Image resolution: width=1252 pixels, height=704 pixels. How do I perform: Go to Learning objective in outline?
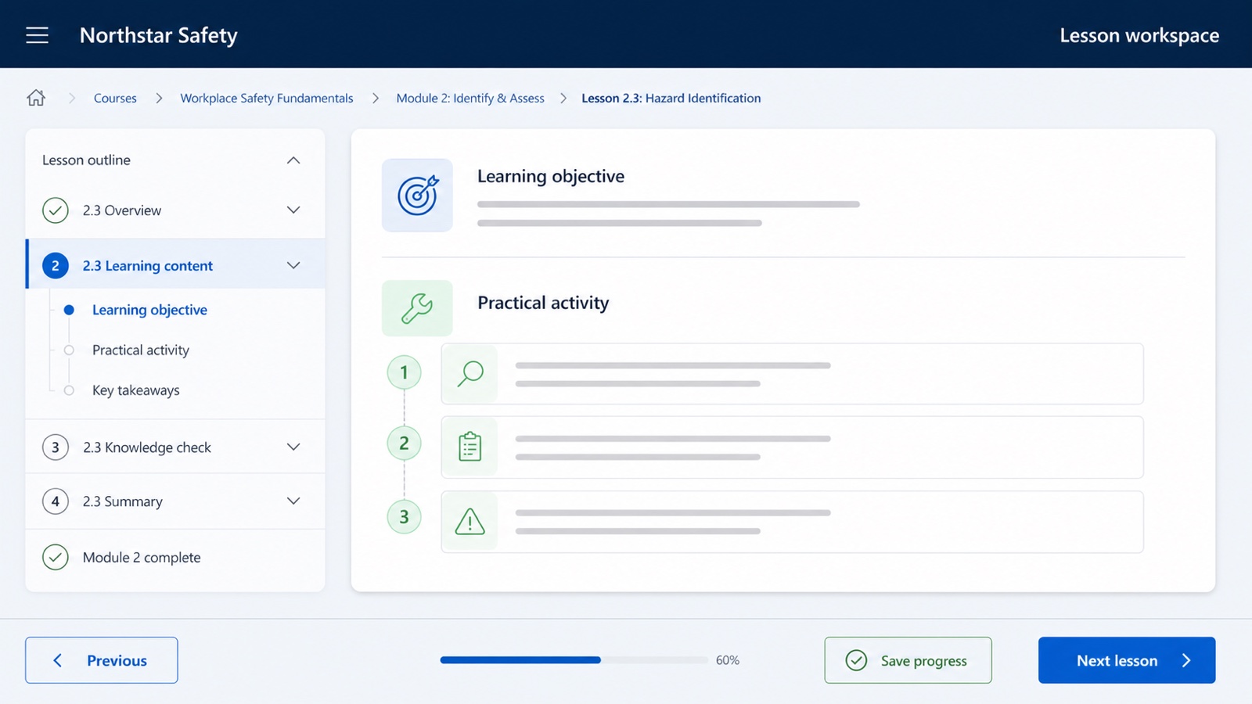tap(149, 310)
